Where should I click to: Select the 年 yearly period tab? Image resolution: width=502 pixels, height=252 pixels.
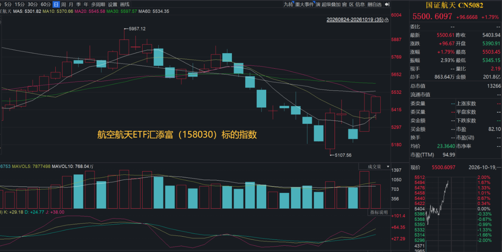coord(85,4)
